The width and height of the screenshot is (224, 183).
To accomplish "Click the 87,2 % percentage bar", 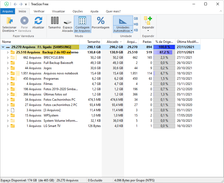I will pos(164,52).
